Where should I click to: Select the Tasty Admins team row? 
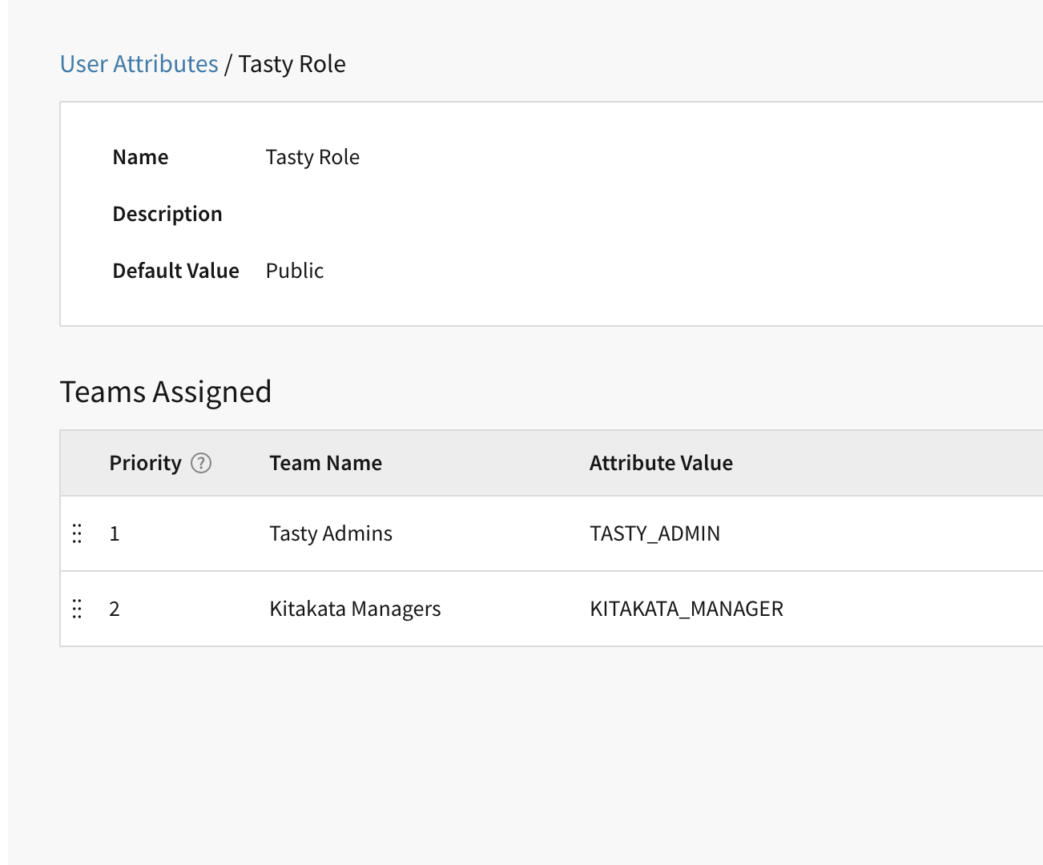point(330,533)
